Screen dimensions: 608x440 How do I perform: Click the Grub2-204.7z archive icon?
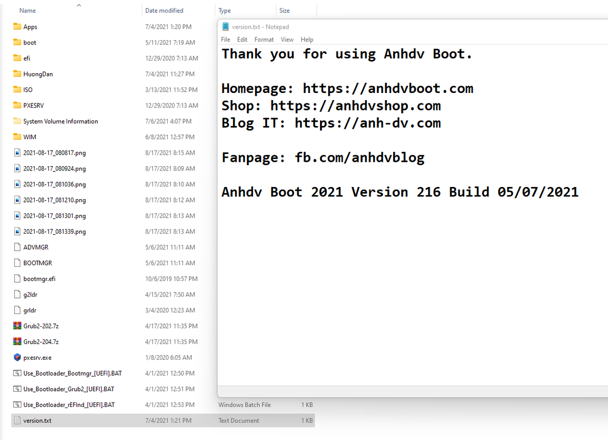click(x=17, y=342)
